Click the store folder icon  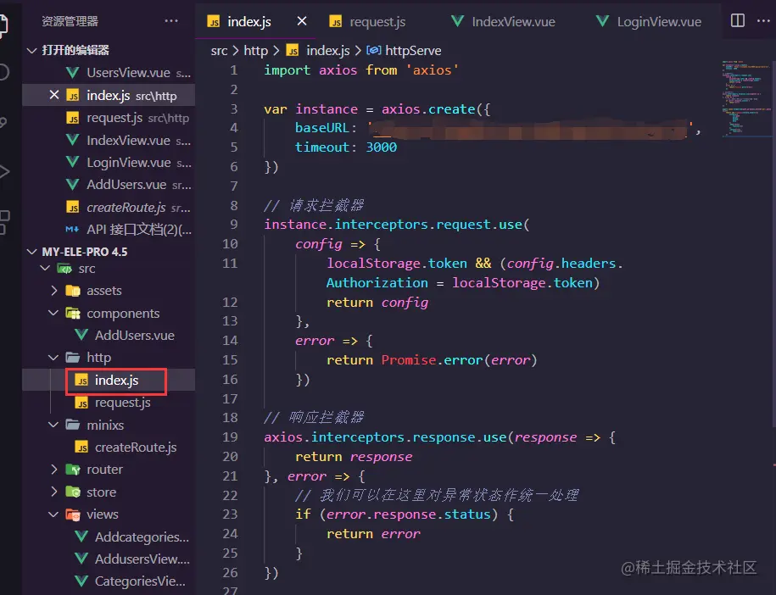[73, 492]
